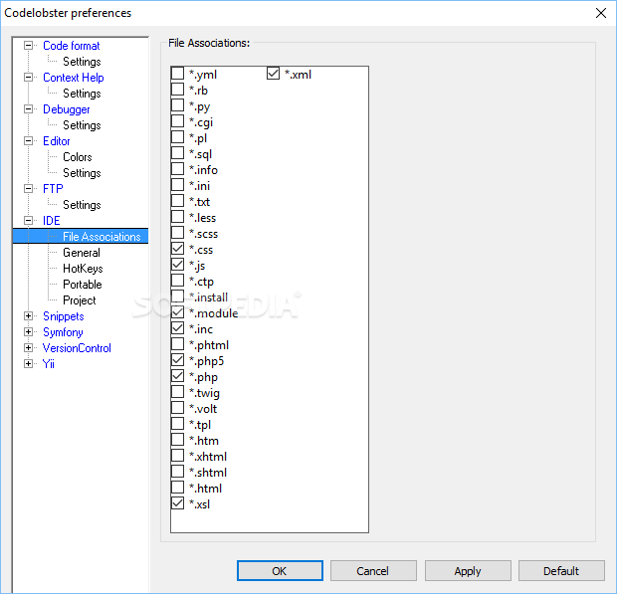
Task: Uncheck the *.css file association
Action: coord(177,249)
